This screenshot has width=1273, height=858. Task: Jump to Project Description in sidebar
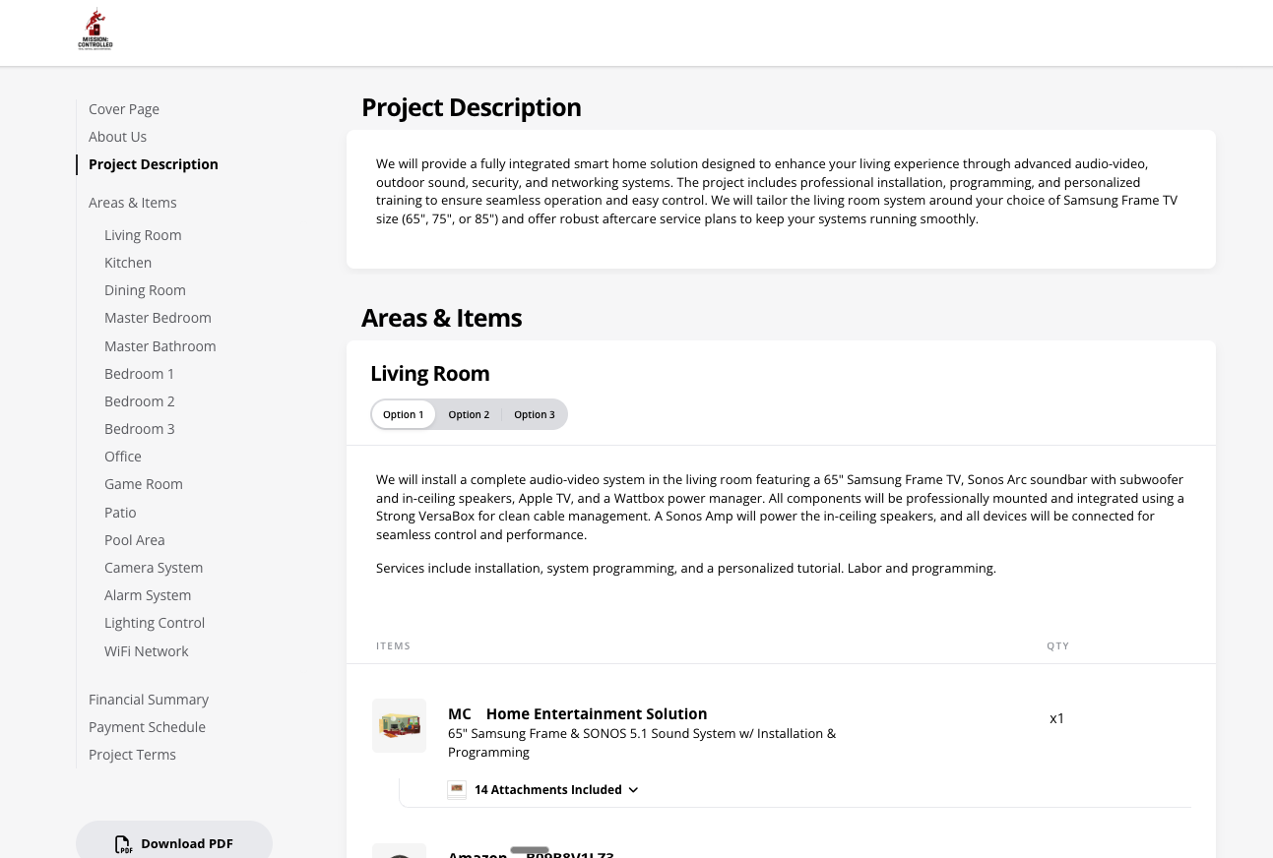[x=154, y=164]
